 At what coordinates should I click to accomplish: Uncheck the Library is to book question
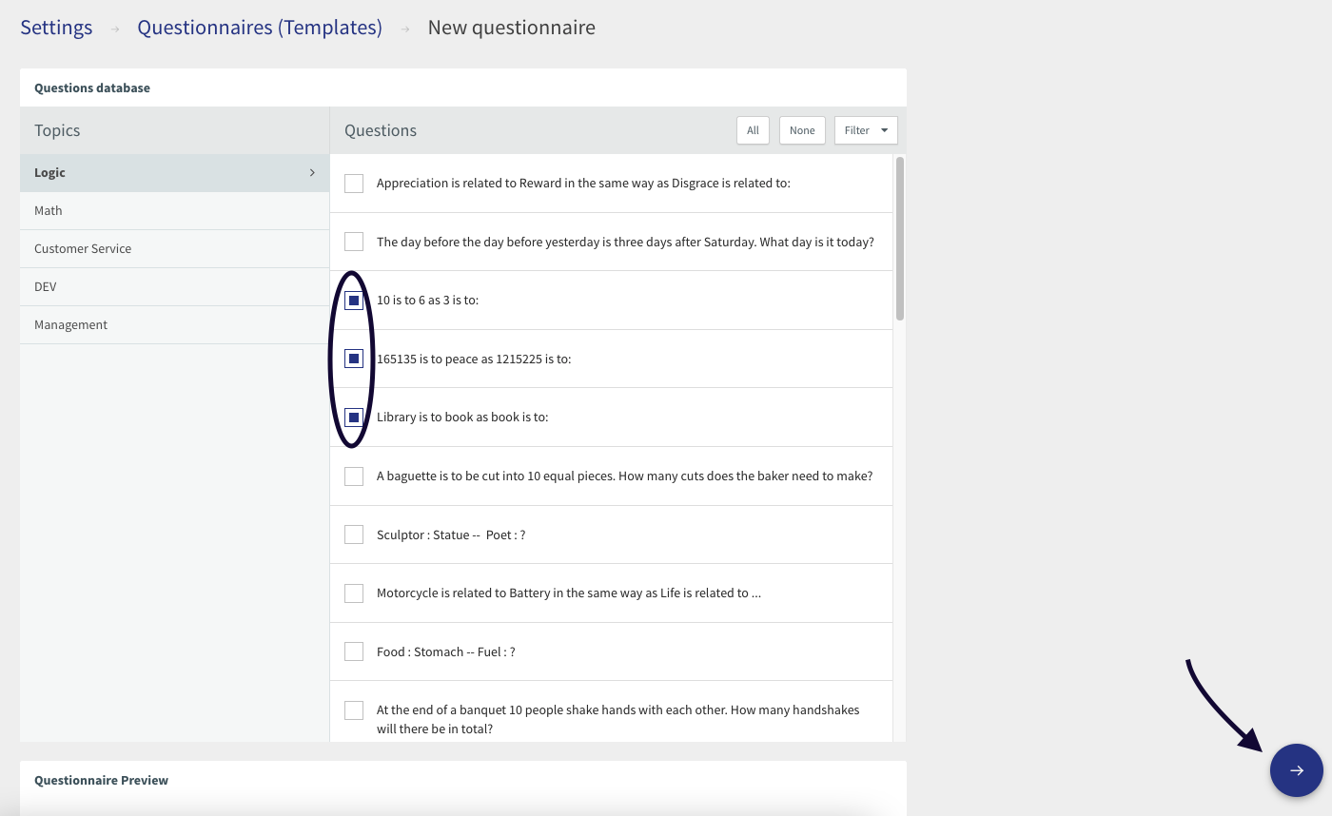point(354,418)
